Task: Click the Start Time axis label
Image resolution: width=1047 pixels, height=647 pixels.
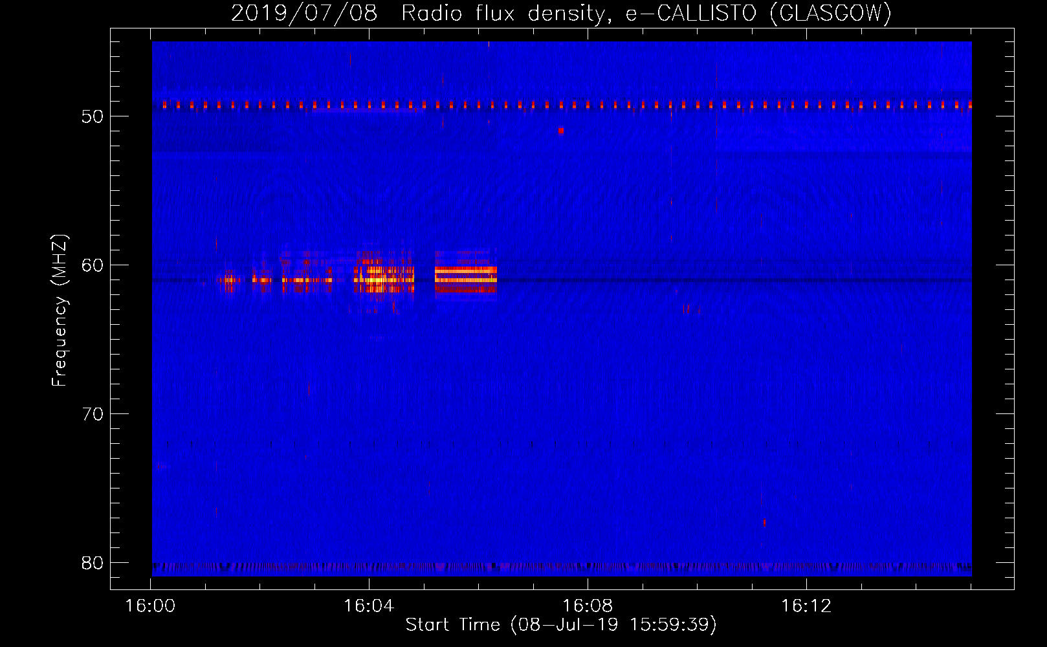Action: [x=561, y=625]
